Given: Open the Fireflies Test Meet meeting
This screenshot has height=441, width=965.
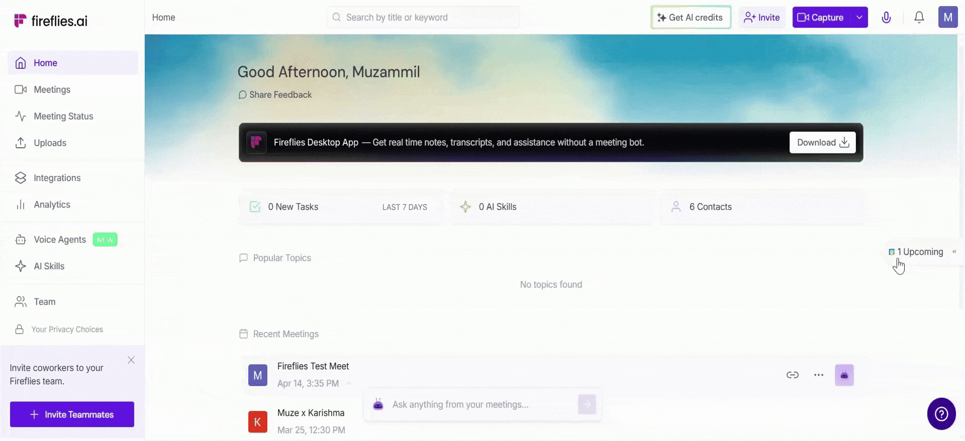Looking at the screenshot, I should click(x=313, y=366).
